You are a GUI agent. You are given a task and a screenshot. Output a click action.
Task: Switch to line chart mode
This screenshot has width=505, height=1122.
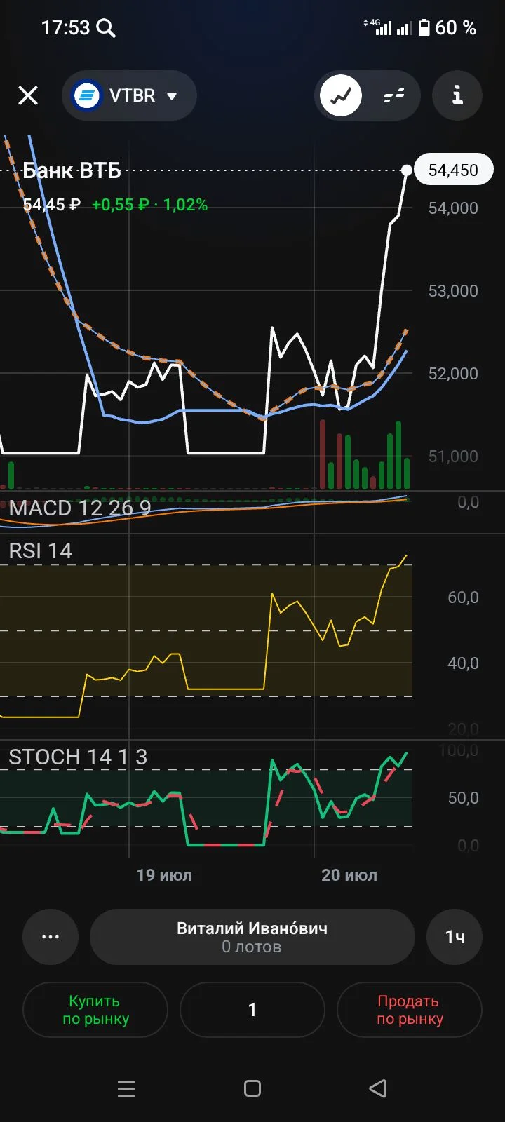341,95
